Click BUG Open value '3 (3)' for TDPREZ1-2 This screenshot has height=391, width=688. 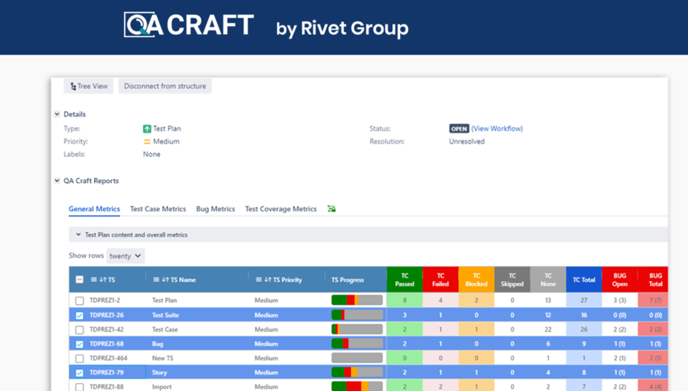(x=619, y=300)
